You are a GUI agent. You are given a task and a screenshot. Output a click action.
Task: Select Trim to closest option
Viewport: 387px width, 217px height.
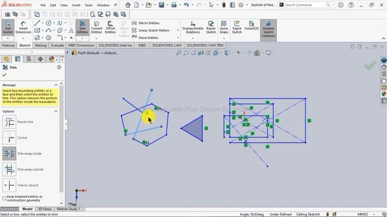10,185
